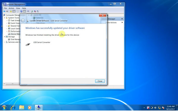
Task: Maximize the Computer Management window
Action: [x=115, y=4]
